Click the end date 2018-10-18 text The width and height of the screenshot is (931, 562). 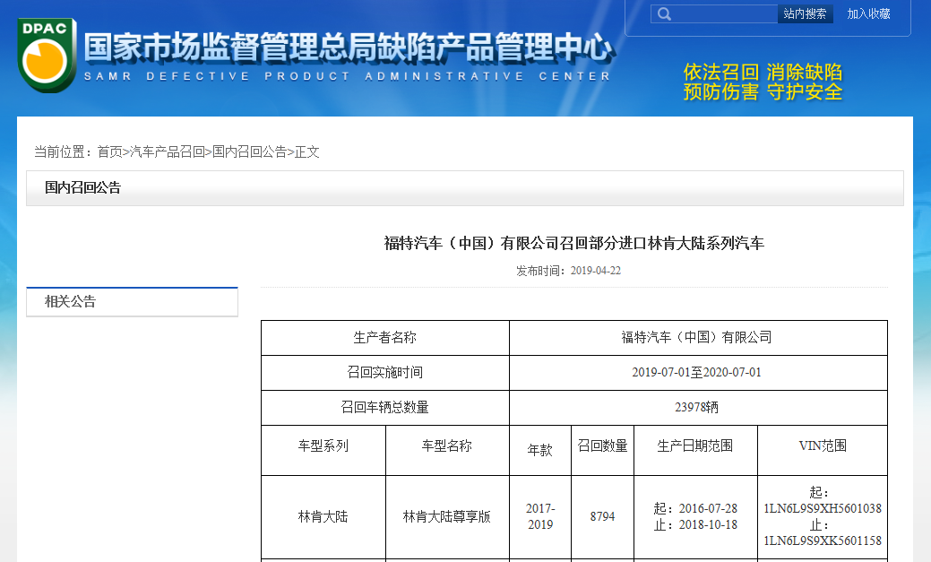coord(708,525)
